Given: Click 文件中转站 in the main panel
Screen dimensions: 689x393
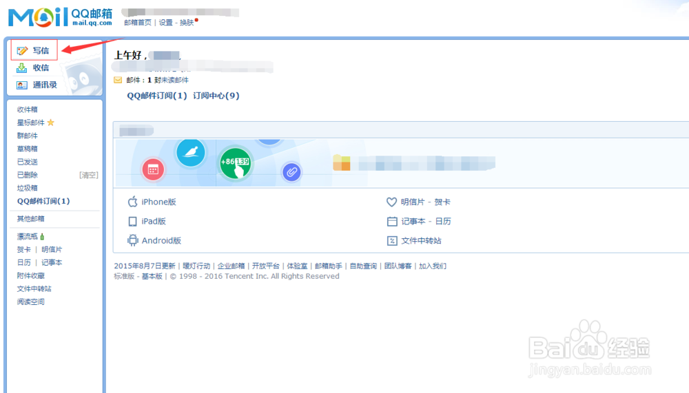Looking at the screenshot, I should coord(422,241).
